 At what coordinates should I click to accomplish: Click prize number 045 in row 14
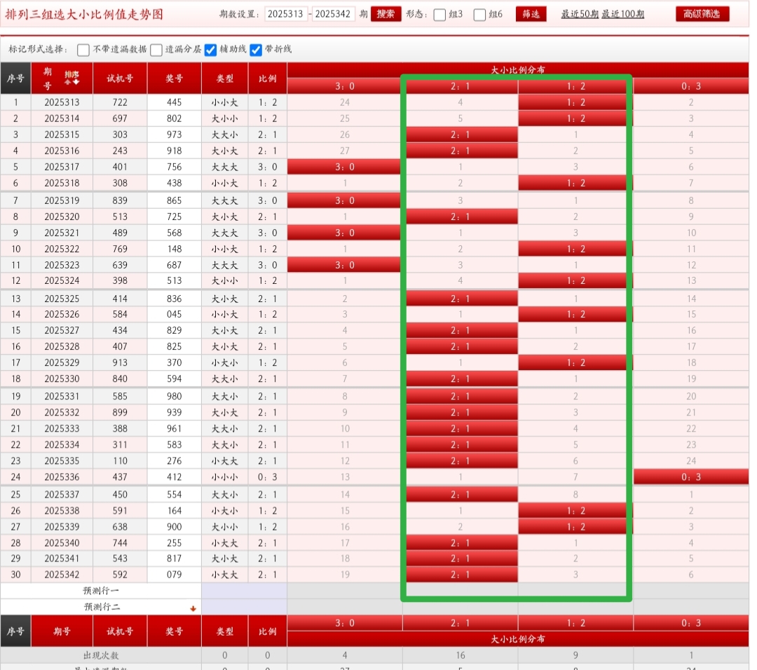pyautogui.click(x=174, y=314)
